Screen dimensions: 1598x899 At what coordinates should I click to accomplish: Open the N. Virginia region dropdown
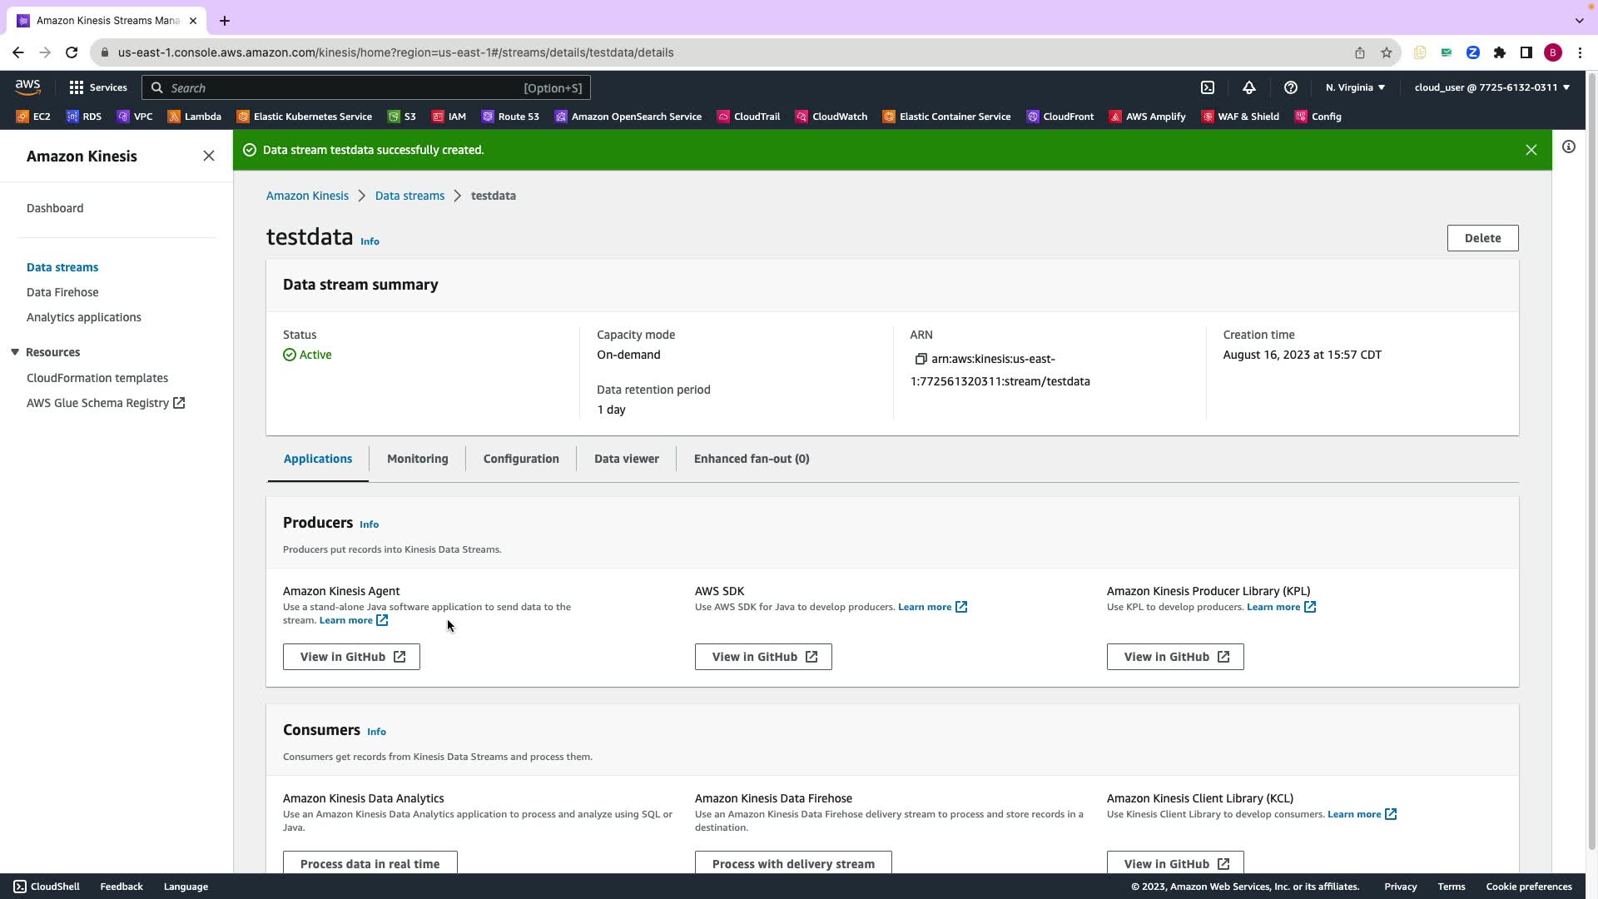click(1355, 87)
